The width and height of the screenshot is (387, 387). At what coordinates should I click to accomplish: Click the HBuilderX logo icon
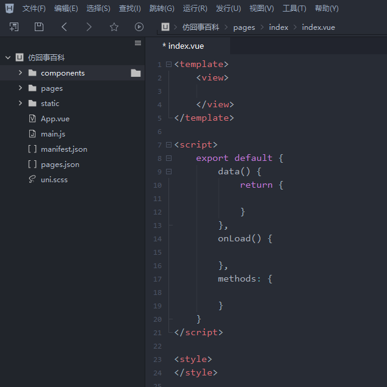9,9
